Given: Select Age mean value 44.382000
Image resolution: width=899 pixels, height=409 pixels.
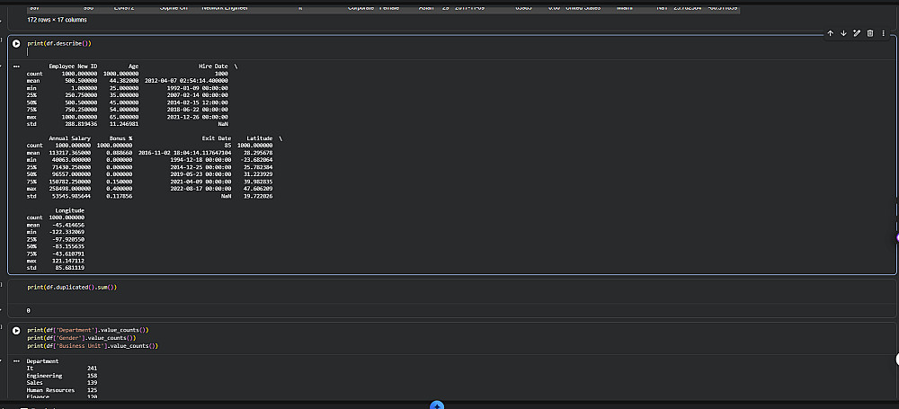Looking at the screenshot, I should point(124,81).
